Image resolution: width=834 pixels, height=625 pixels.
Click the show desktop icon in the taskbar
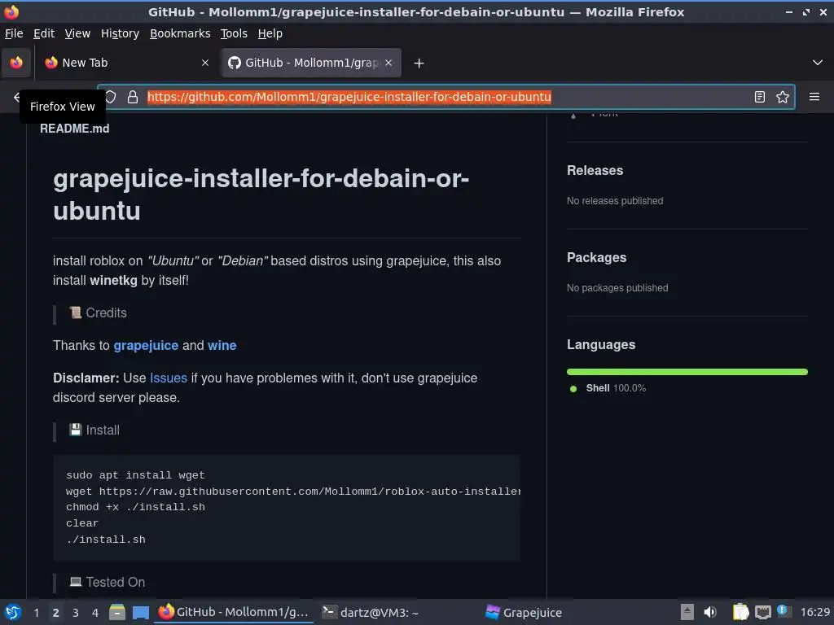pos(140,613)
